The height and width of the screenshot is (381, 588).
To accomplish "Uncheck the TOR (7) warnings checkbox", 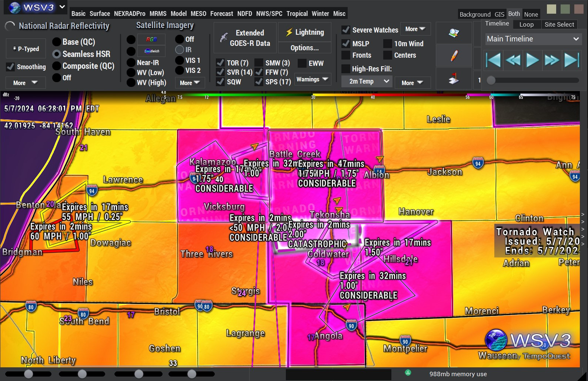I will pos(220,63).
